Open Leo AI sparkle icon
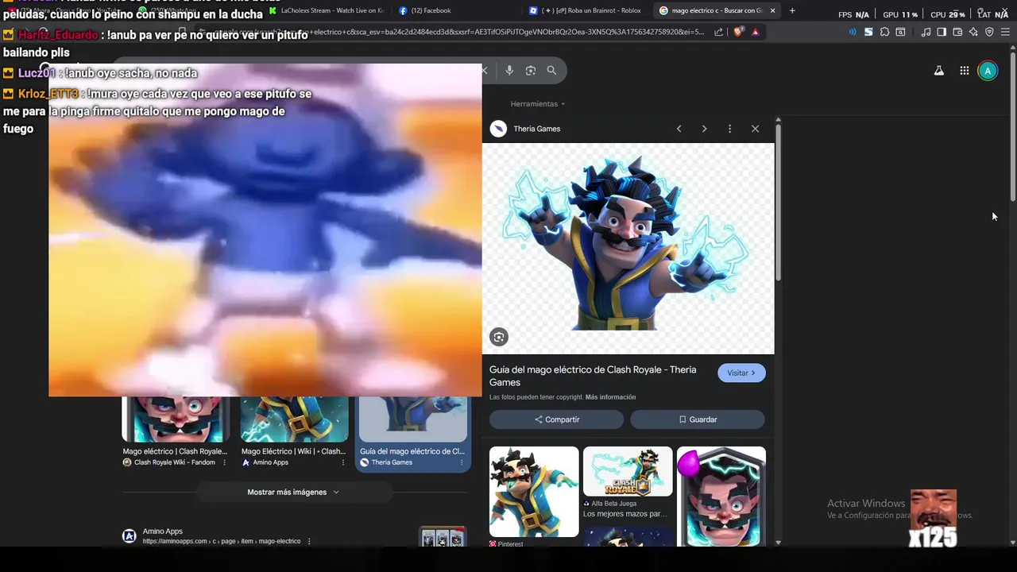The width and height of the screenshot is (1017, 572). pyautogui.click(x=973, y=32)
